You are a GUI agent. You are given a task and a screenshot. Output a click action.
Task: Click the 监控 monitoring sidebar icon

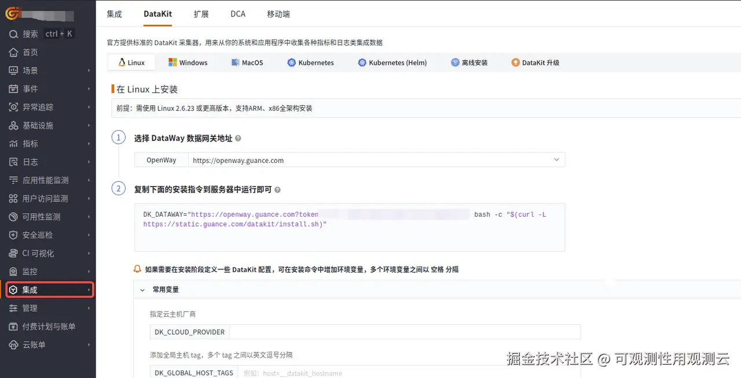(13, 272)
